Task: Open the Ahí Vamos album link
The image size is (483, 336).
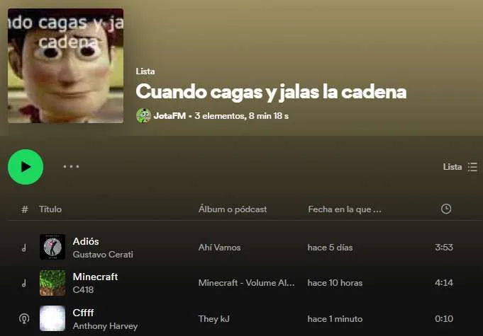Action: [219, 248]
